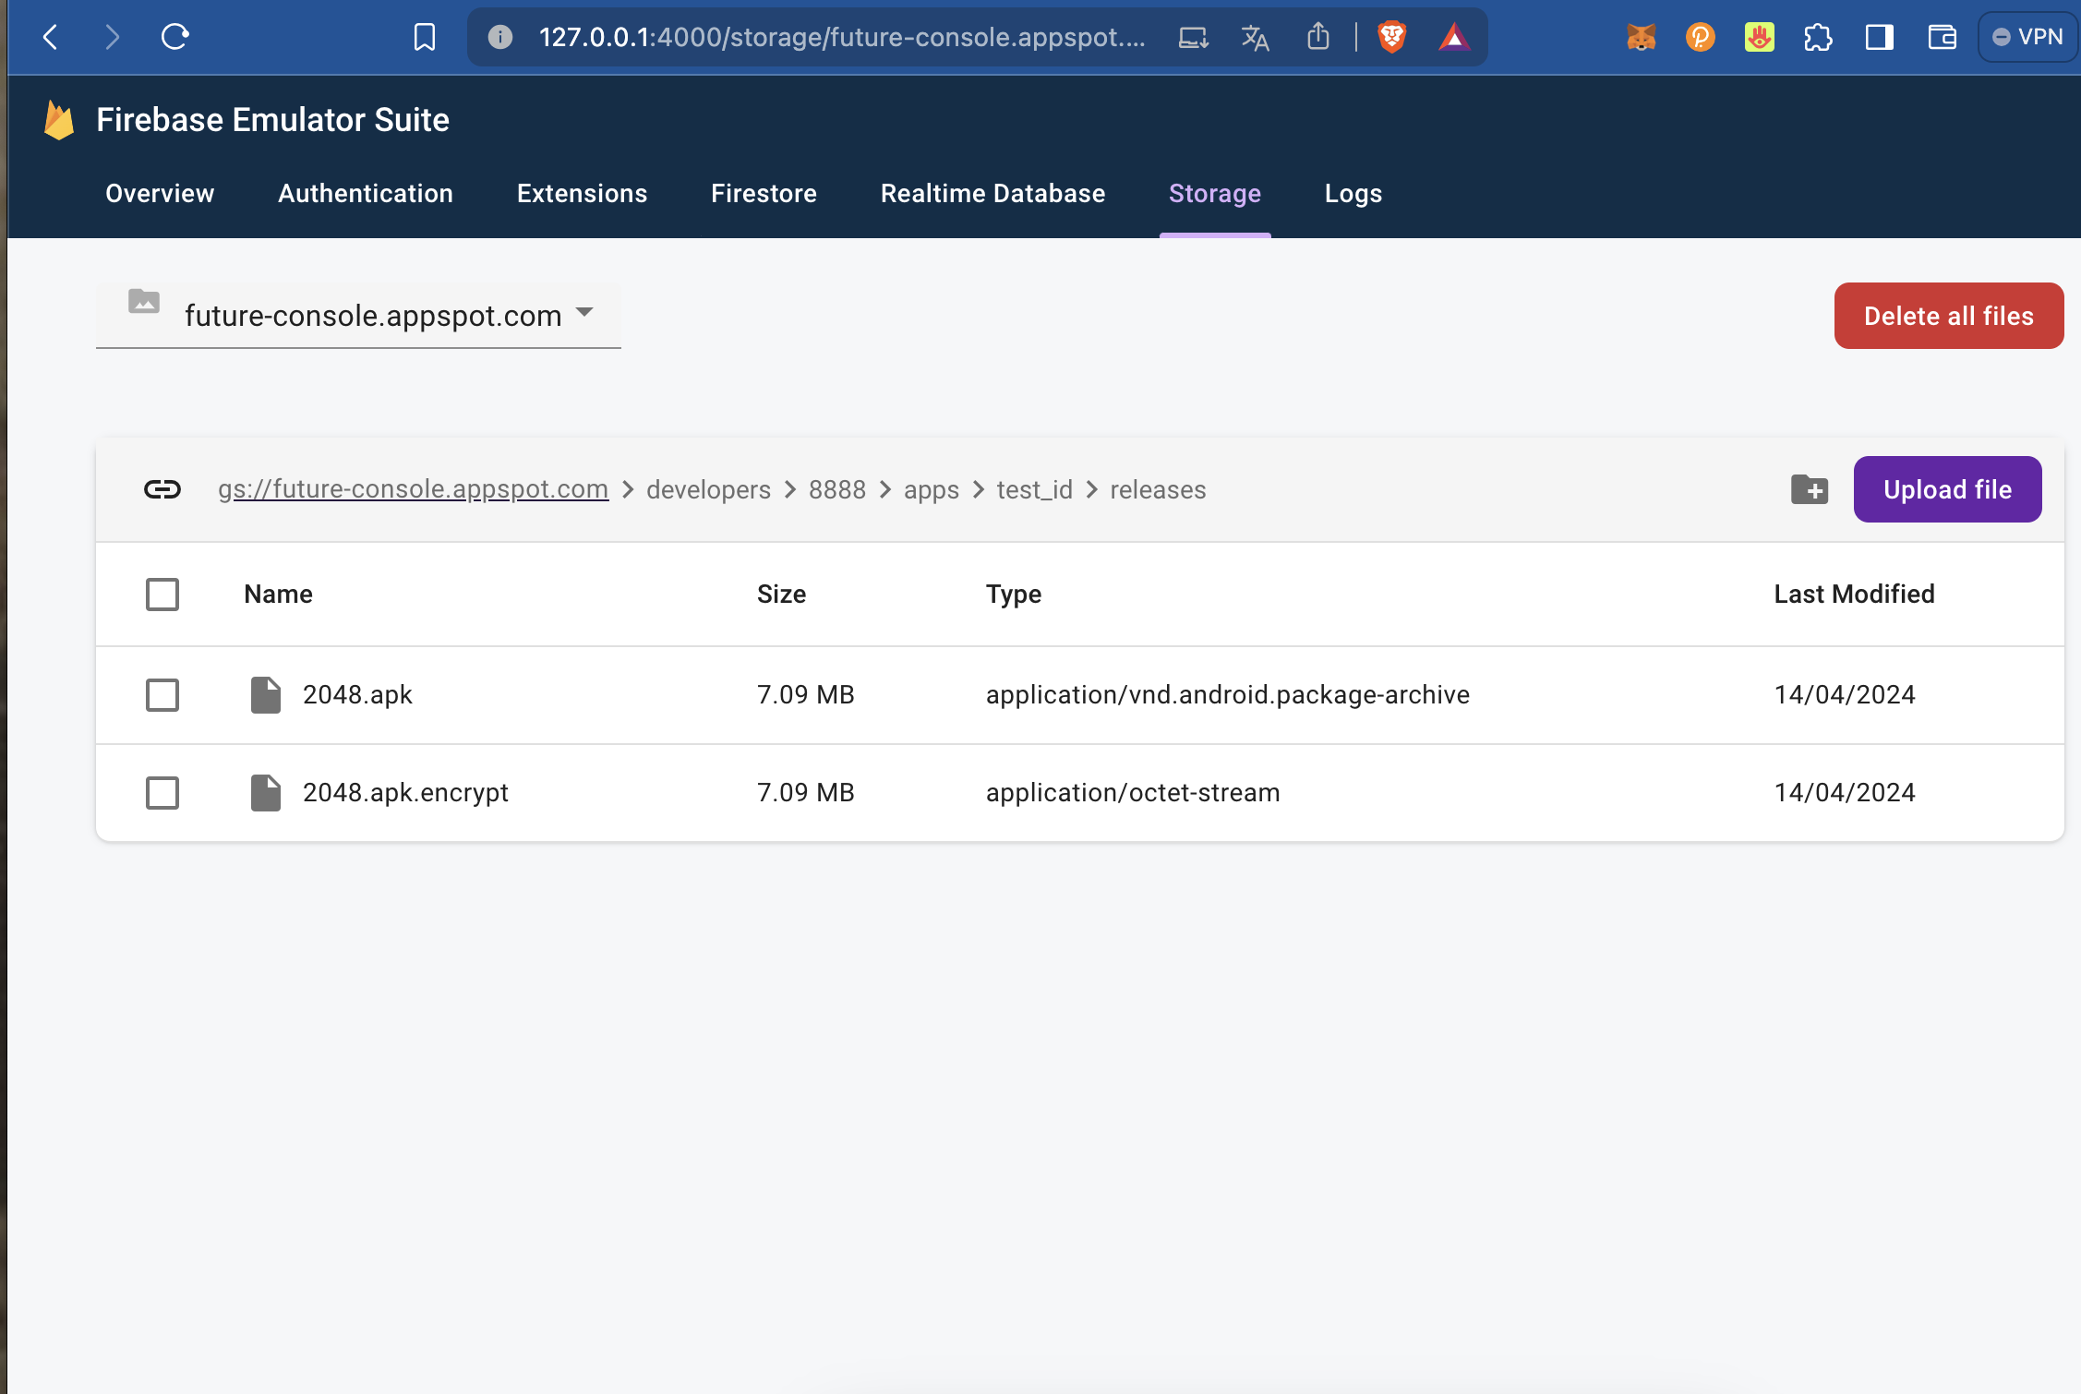The width and height of the screenshot is (2081, 1394).
Task: Open the extensions puzzle icon
Action: click(x=1818, y=38)
